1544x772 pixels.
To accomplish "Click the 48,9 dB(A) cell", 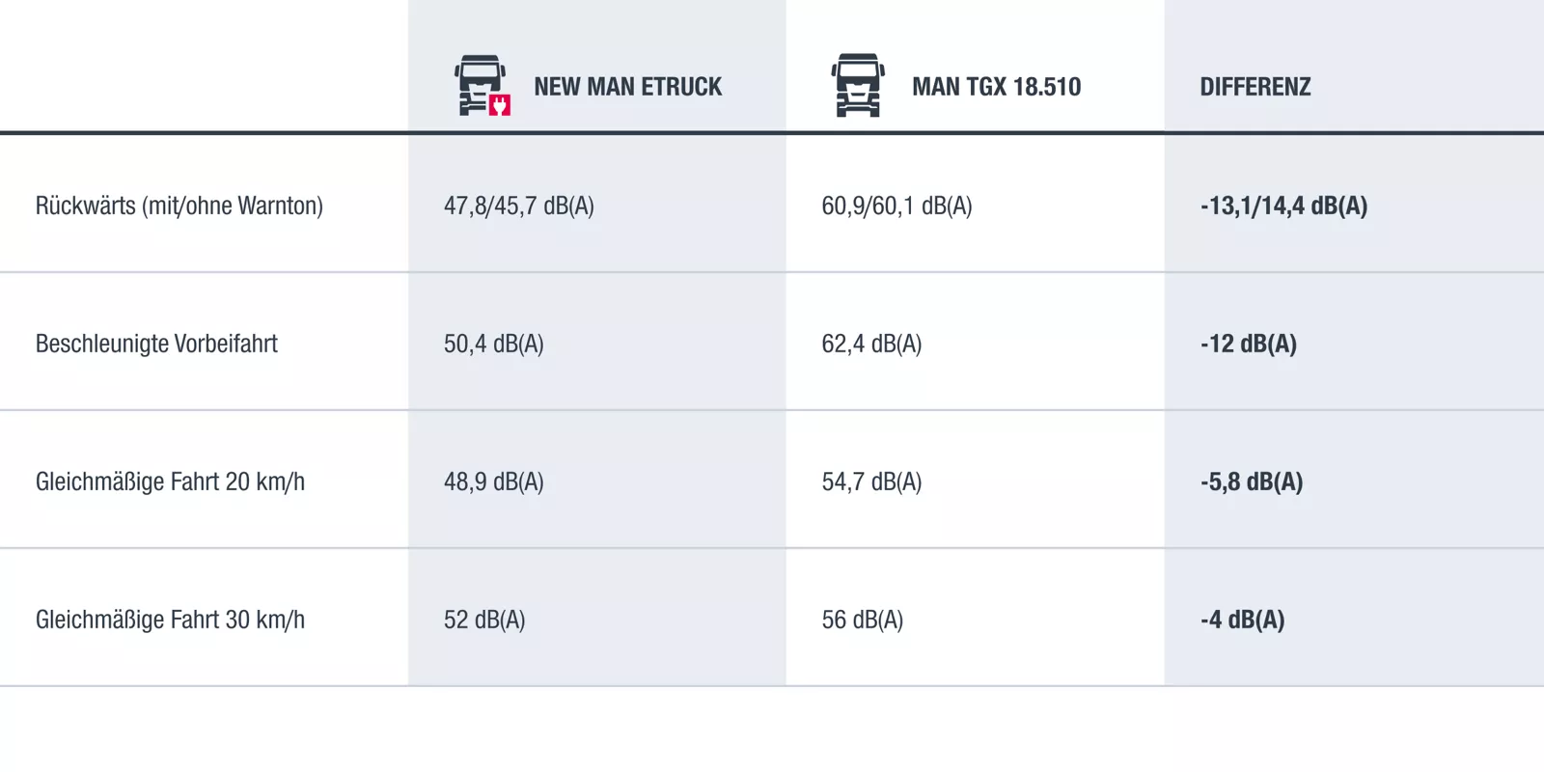I will click(494, 482).
